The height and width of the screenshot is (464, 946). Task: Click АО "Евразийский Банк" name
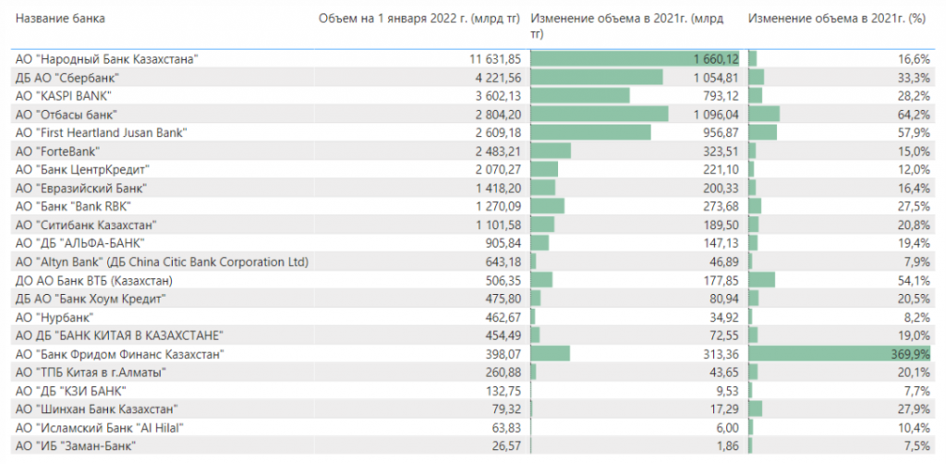[81, 189]
